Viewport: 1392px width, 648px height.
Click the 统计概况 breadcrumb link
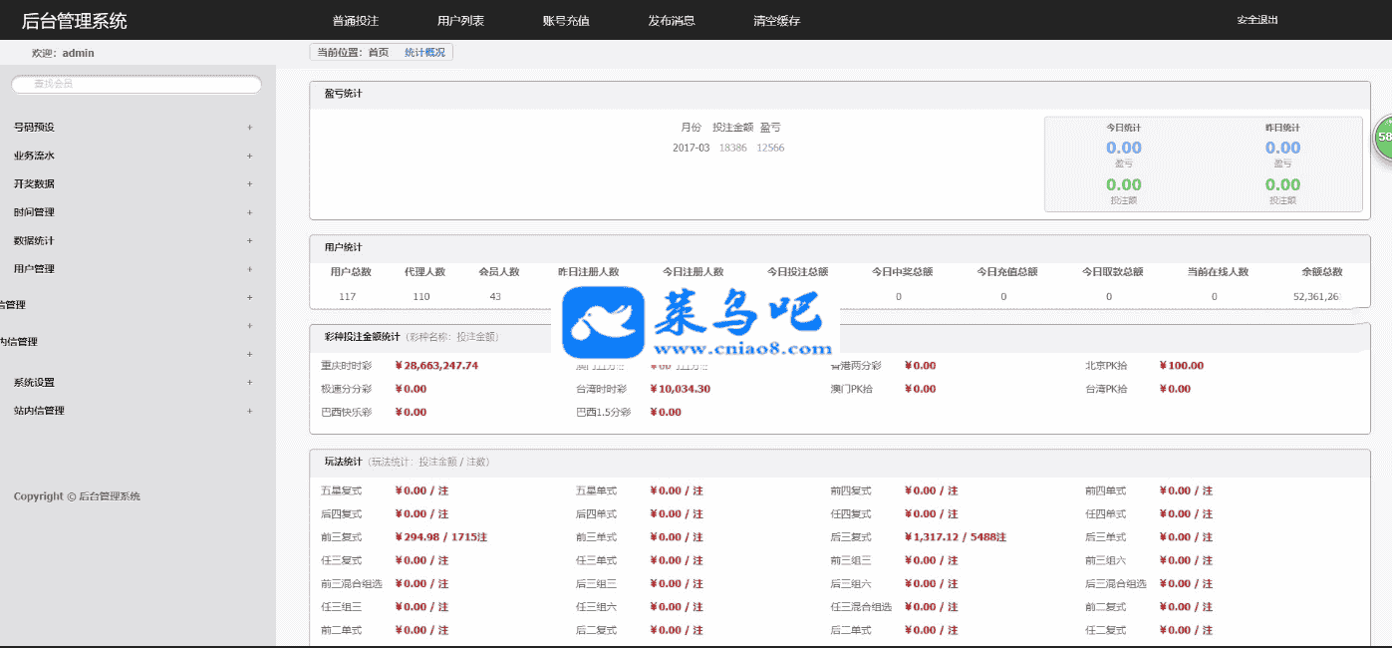click(424, 53)
